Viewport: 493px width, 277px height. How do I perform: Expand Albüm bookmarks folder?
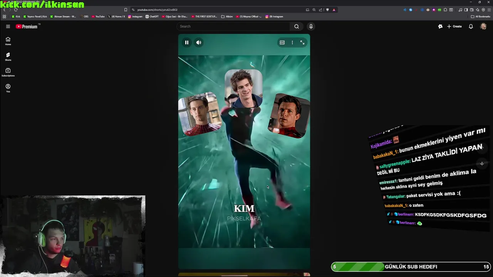[x=227, y=17]
